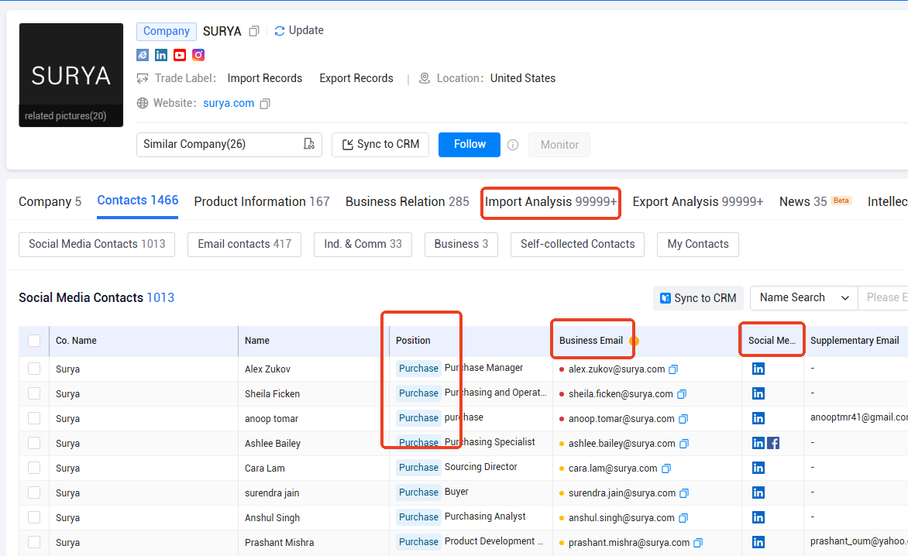Copy sheila.ficken@surya.com email icon
Image resolution: width=908 pixels, height=556 pixels.
682,394
